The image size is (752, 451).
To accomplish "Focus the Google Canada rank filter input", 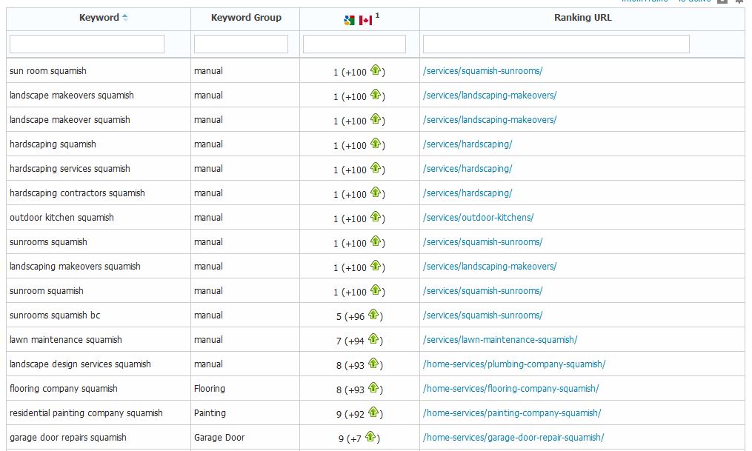I will (354, 44).
